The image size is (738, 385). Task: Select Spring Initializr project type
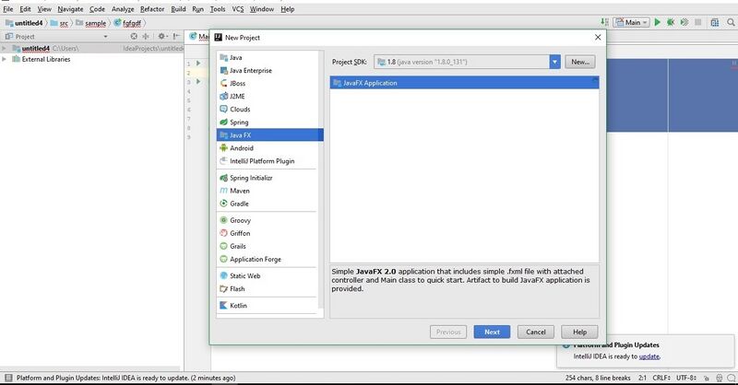coord(269,178)
